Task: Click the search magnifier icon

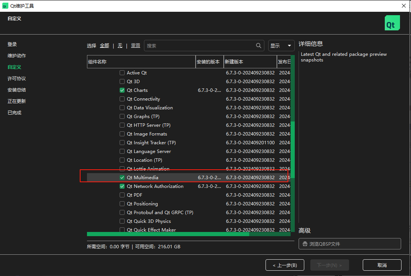Action: 258,46
